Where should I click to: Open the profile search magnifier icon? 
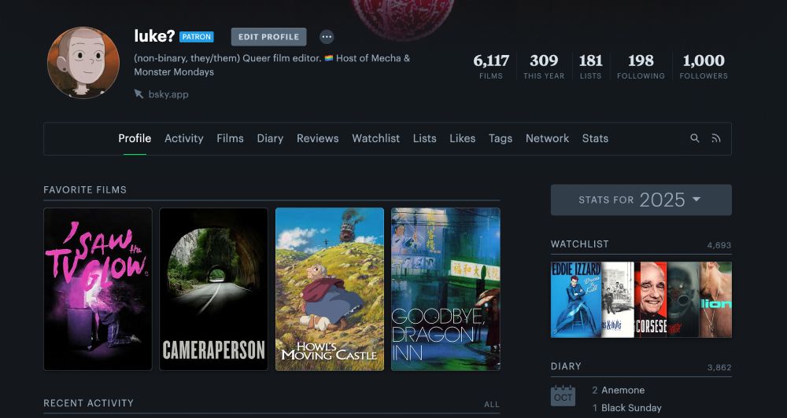point(695,138)
